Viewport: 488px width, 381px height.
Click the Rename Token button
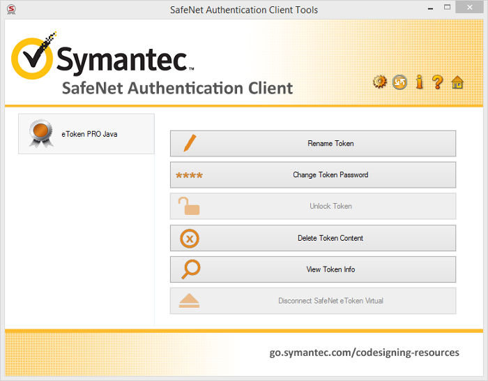pos(313,144)
